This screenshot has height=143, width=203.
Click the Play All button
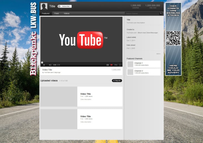point(117,80)
